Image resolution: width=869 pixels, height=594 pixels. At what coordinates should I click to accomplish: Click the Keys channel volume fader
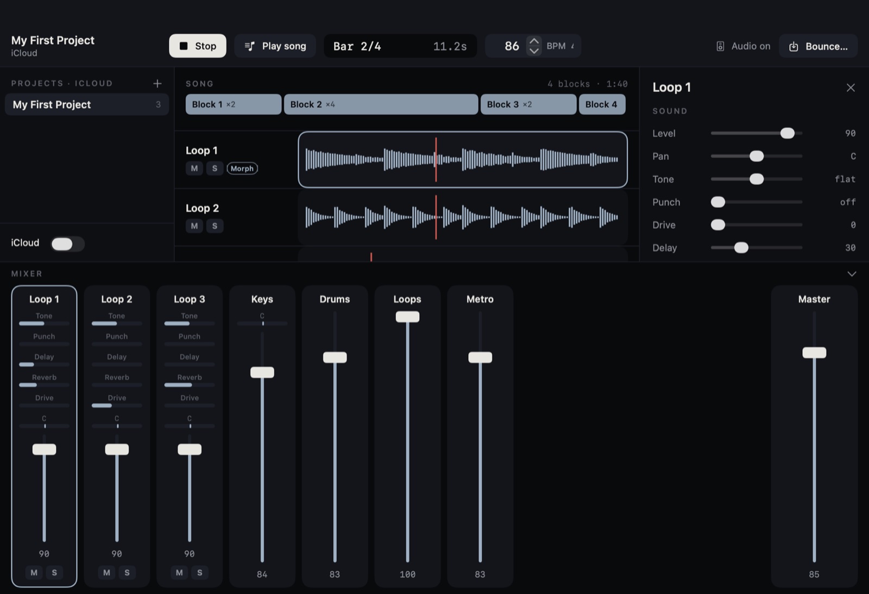point(262,372)
